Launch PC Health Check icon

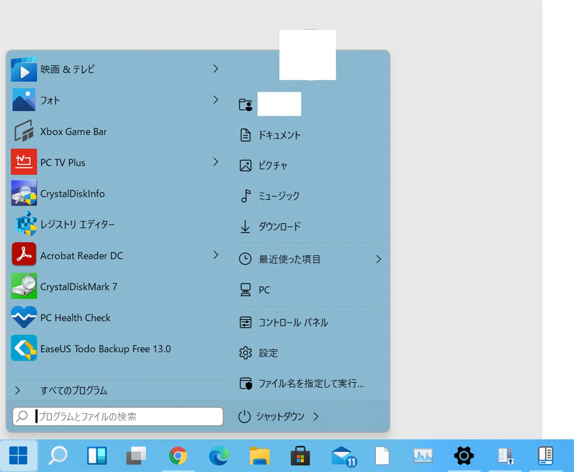click(24, 317)
